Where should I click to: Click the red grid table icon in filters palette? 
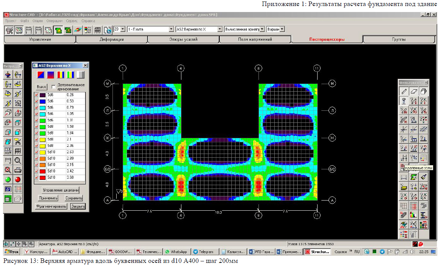click(414, 205)
